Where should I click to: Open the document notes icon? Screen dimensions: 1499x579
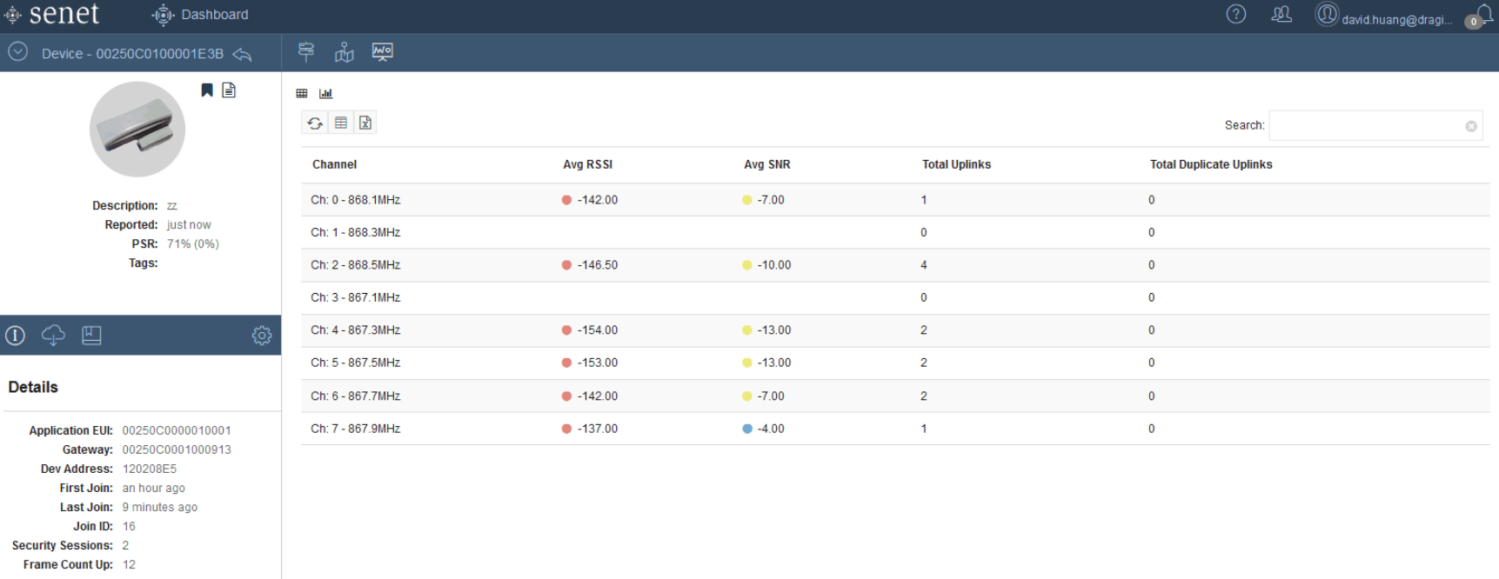pyautogui.click(x=229, y=90)
